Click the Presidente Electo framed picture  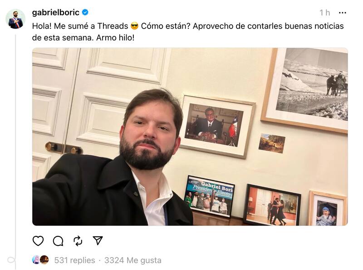209,196
